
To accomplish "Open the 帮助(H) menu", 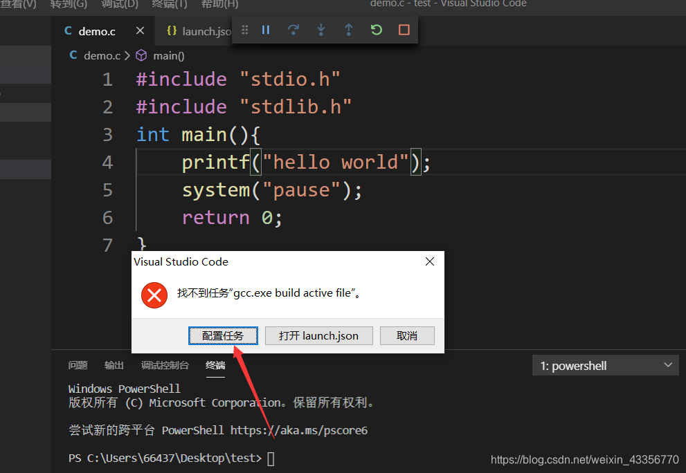I will coord(219,4).
